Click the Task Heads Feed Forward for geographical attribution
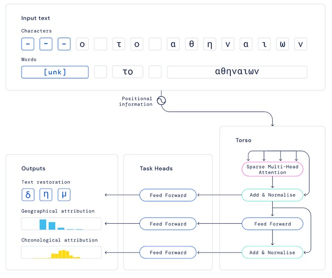This screenshot has width=332, height=278. 168,224
